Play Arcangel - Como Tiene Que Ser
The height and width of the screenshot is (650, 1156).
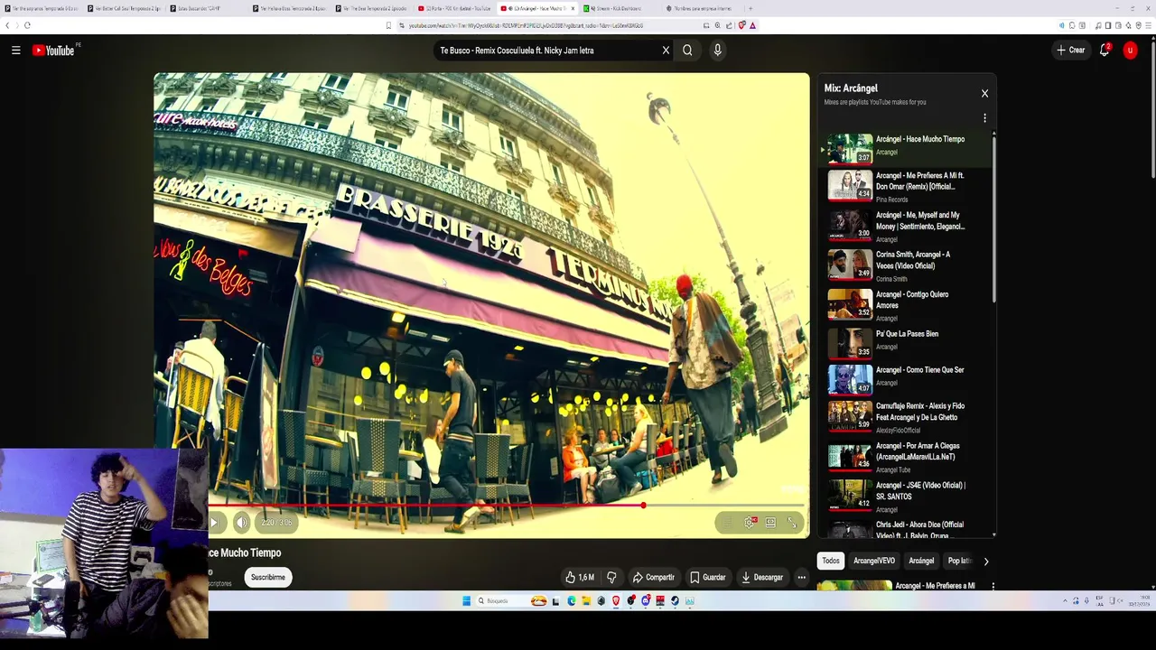[x=907, y=379]
